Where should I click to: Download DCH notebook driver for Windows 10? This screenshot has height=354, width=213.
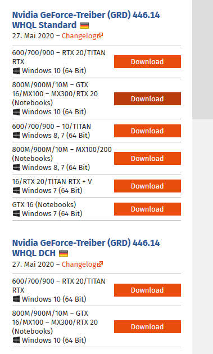147,326
